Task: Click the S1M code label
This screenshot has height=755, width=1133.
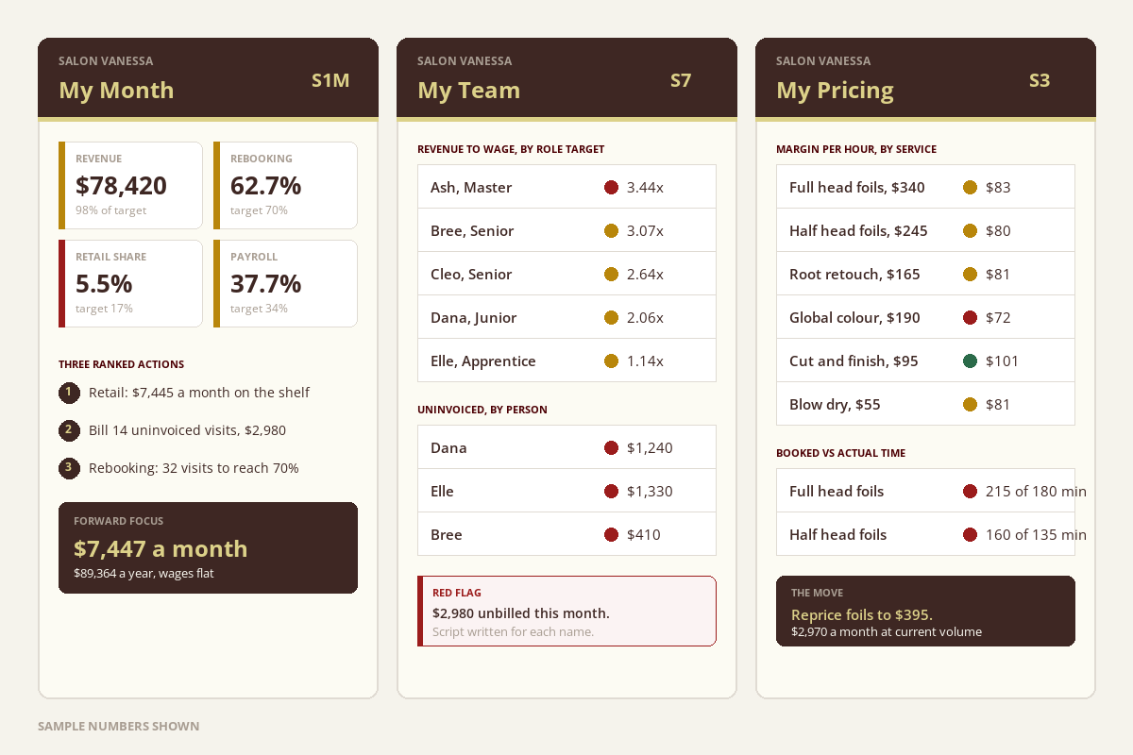Action: coord(330,80)
